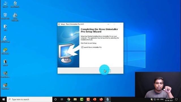This screenshot has width=181, height=102.
Task: Select the model desktop icon
Action: click(x=5, y=63)
